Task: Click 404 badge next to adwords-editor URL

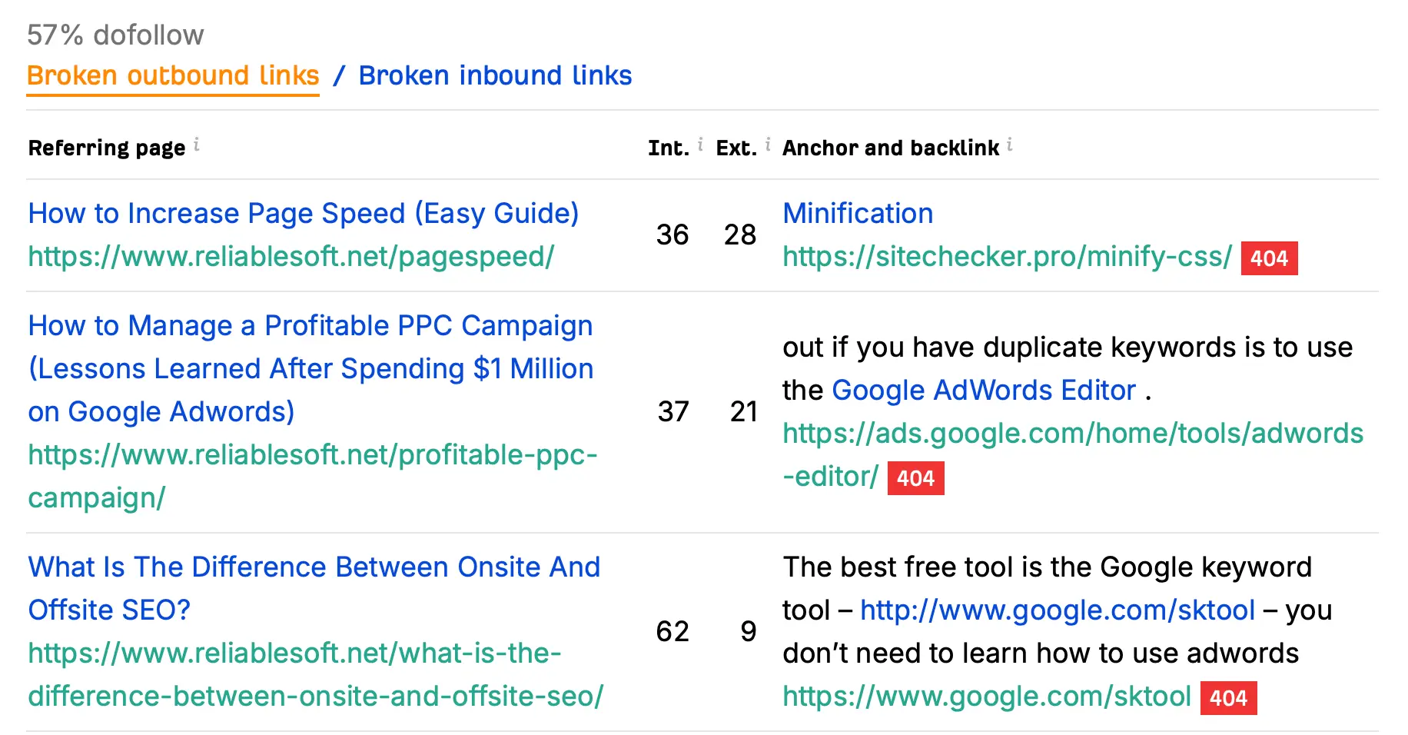Action: pyautogui.click(x=915, y=478)
